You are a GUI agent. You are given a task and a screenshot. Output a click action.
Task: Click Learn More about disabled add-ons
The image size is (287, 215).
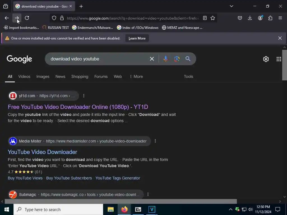(137, 38)
